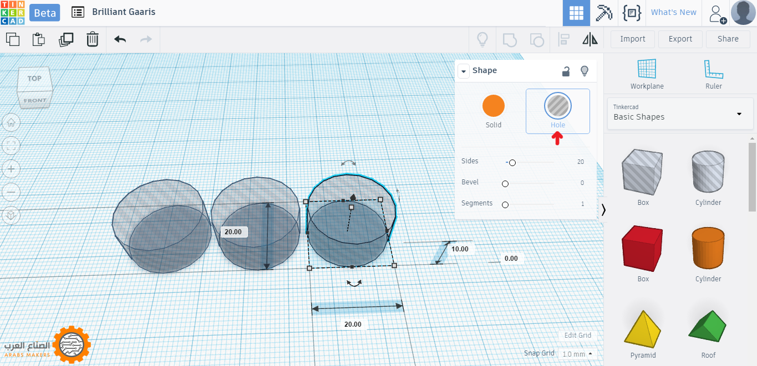The image size is (757, 366).
Task: Select the striped hole Box shape
Action: coord(643,172)
